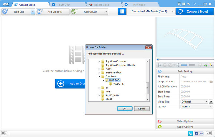Open the Add URL(s) dropdown arrow
The height and width of the screenshot is (137, 215).
pyautogui.click(x=106, y=12)
